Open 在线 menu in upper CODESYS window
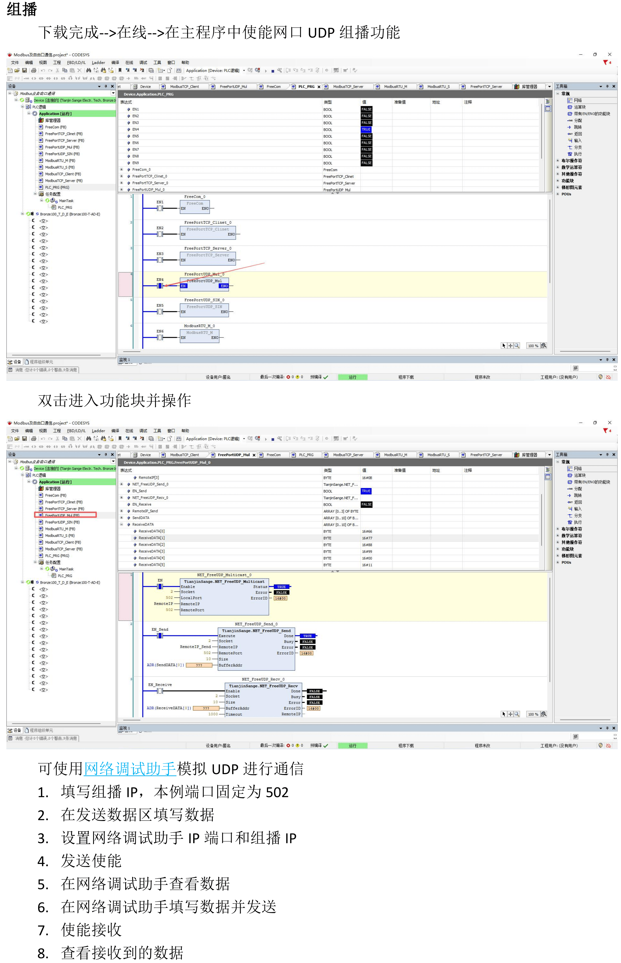Image resolution: width=621 pixels, height=963 pixels. (129, 63)
